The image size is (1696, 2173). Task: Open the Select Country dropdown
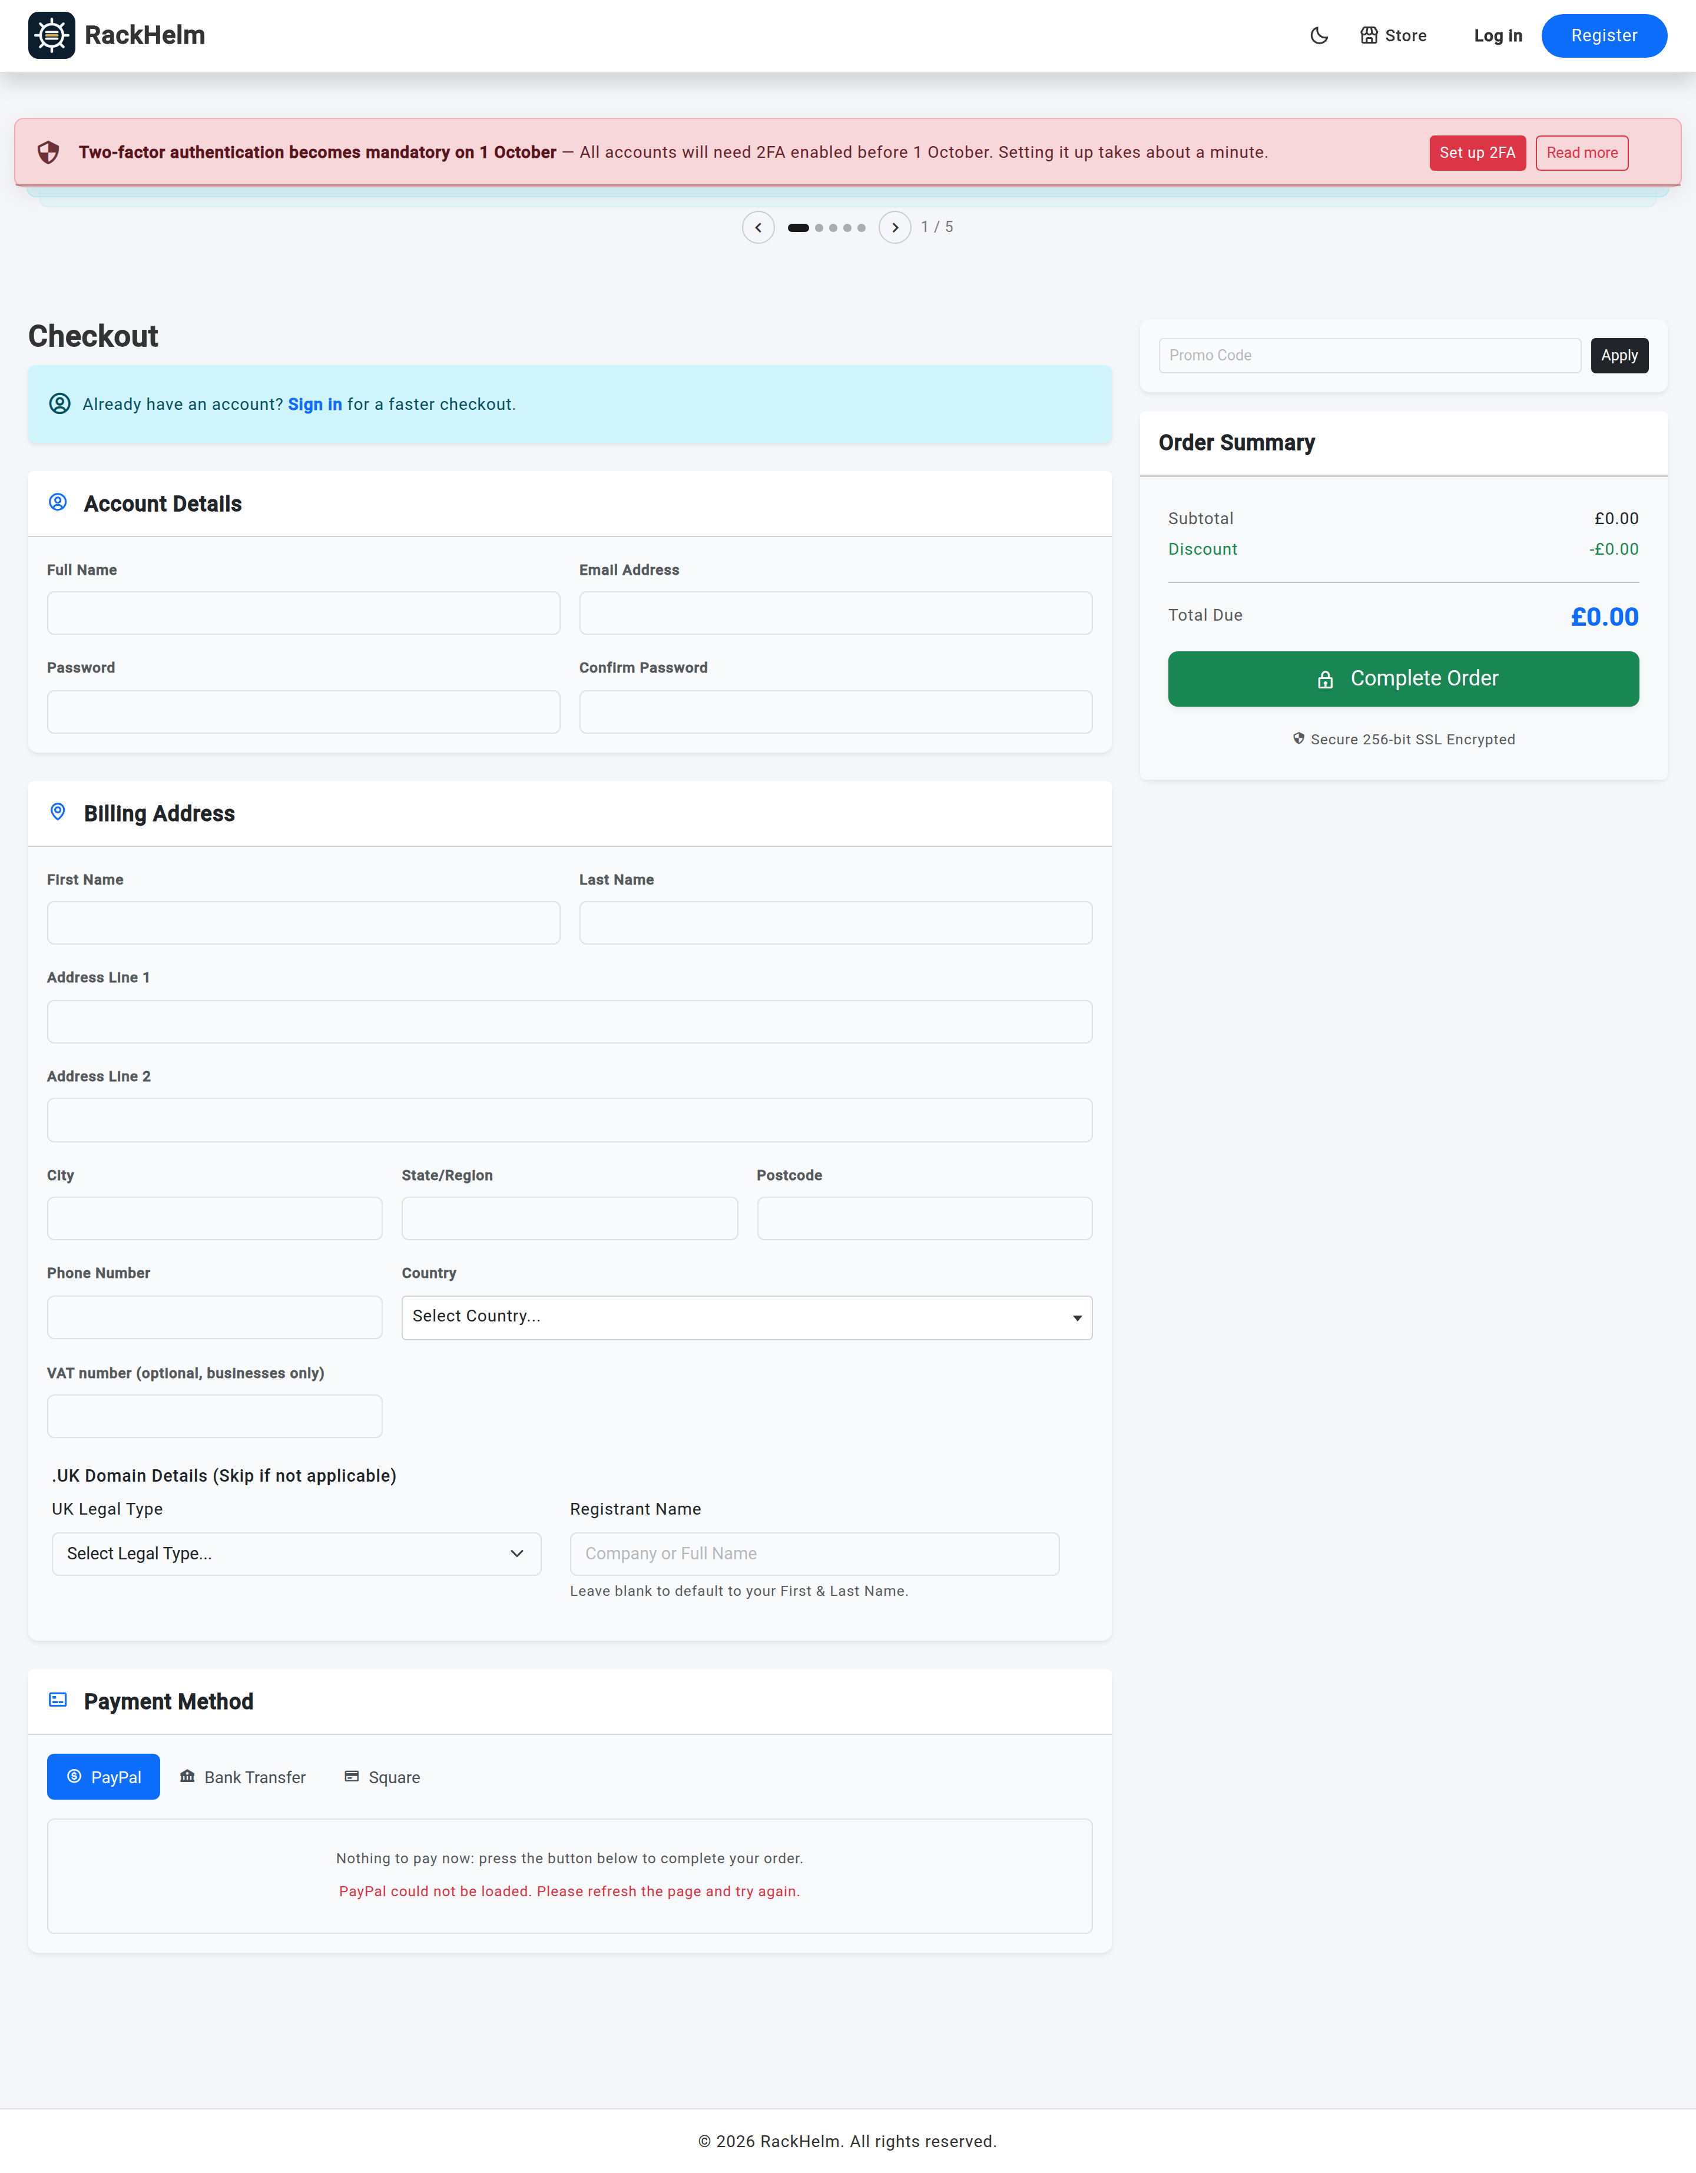click(x=746, y=1316)
